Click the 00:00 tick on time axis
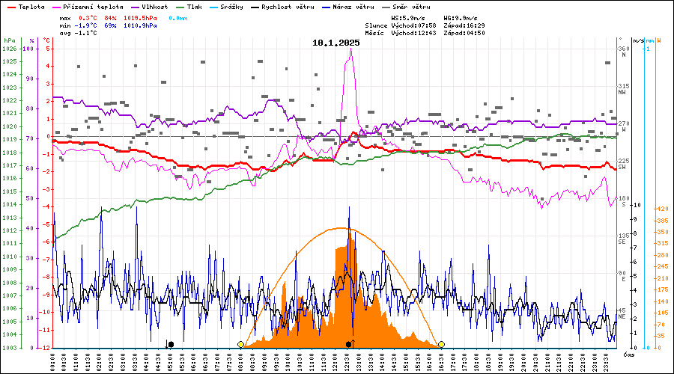Image resolution: width=674 pixels, height=374 pixels. click(52, 361)
